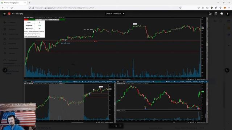Toggle the Firefox sidebar button
The image size is (232, 130).
click(207, 8)
